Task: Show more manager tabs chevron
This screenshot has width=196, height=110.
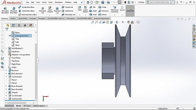Action: [x=36, y=25]
